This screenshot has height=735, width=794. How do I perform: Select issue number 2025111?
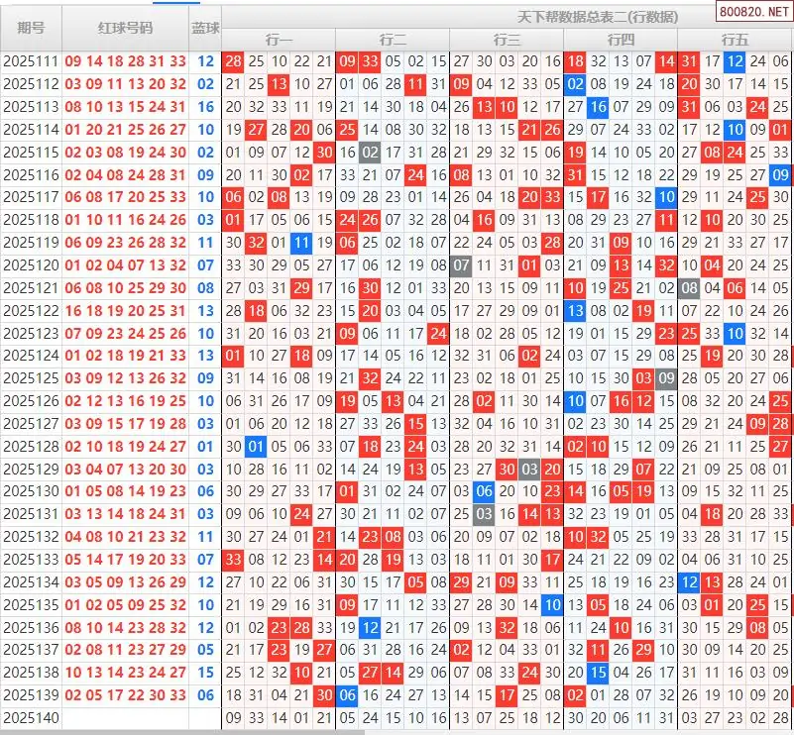coord(31,61)
